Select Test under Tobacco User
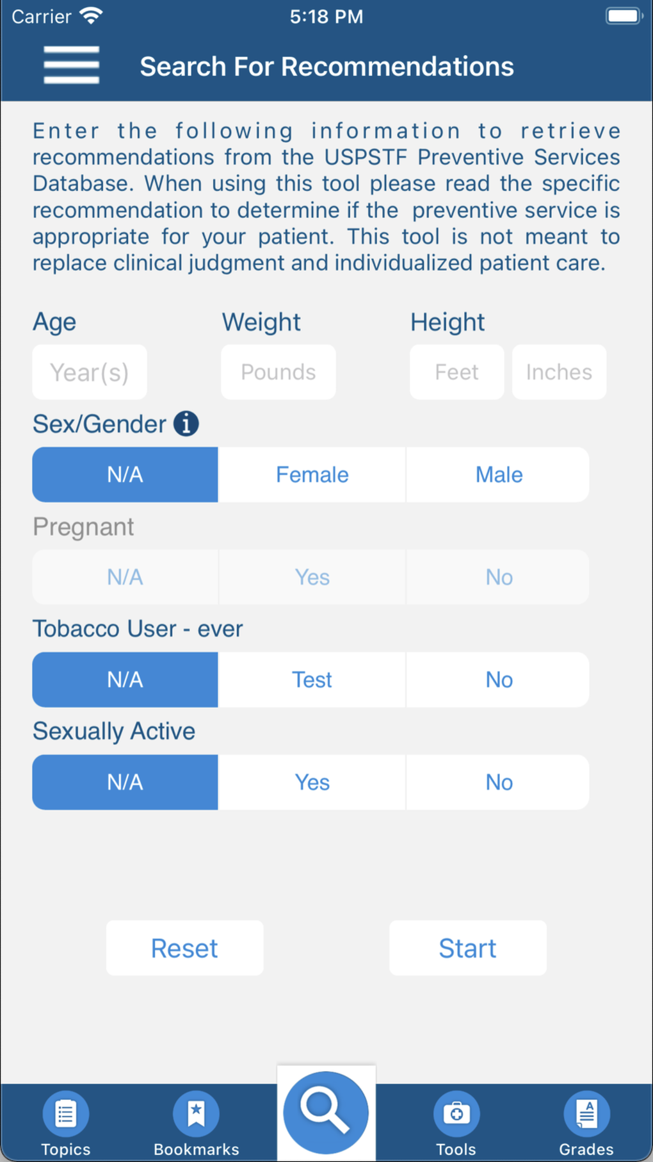Screen dimensions: 653x1162 312,680
